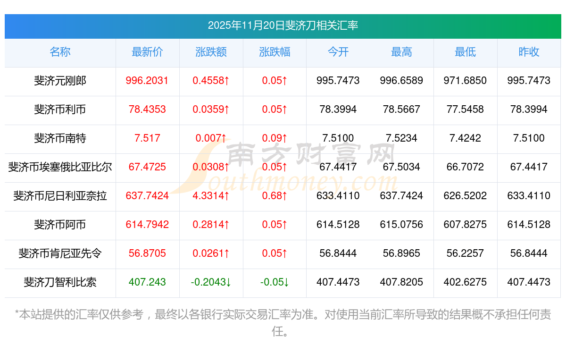
Task: Select the 昨收 column header
Action: [x=529, y=52]
